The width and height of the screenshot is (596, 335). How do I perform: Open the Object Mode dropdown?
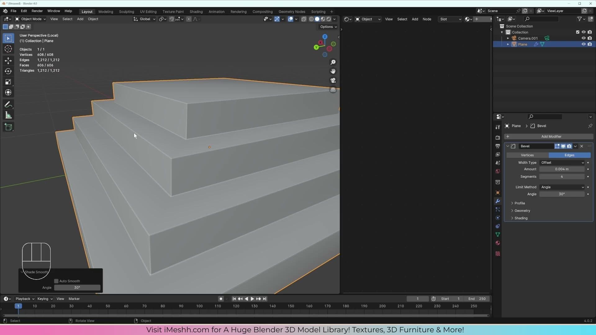click(x=30, y=19)
